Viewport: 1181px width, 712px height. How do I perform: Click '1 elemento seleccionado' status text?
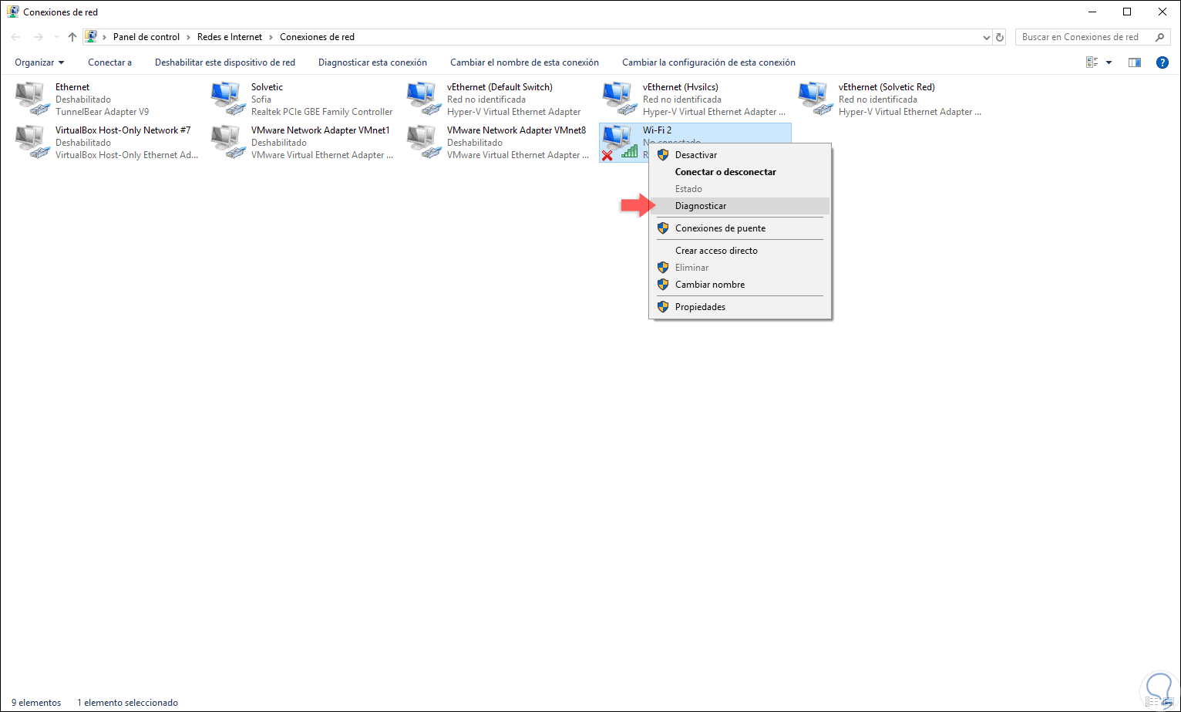pyautogui.click(x=127, y=703)
